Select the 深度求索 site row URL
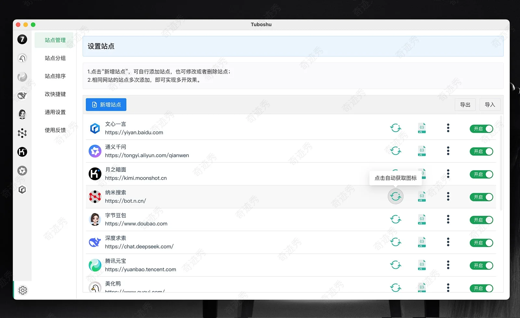The height and width of the screenshot is (318, 520). 139,247
